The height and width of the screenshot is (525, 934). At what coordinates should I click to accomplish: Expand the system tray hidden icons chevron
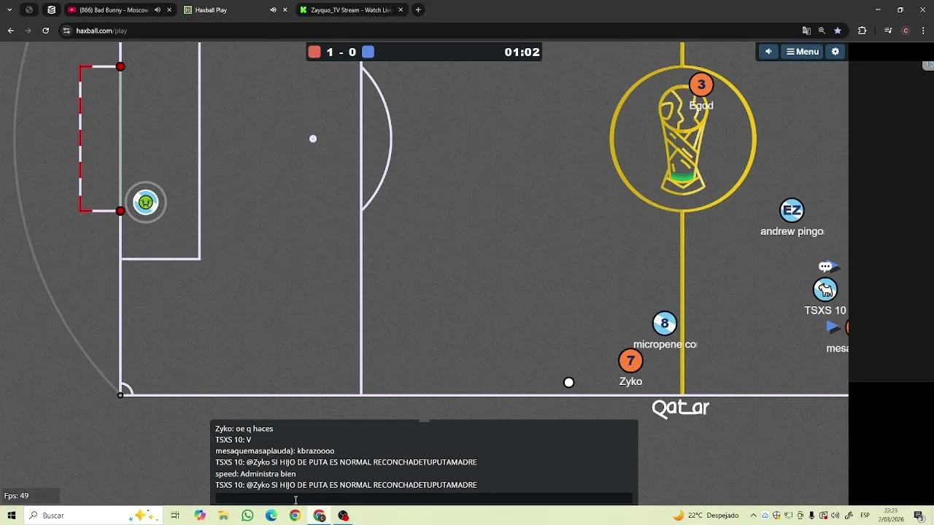754,516
